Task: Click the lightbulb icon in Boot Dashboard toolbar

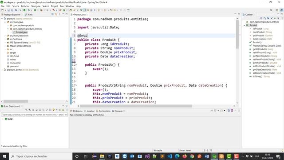Action: (54, 110)
